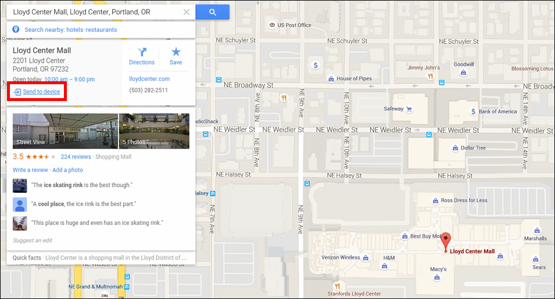Image resolution: width=555 pixels, height=299 pixels.
Task: Open the Street View thumbnail
Action: (x=66, y=131)
